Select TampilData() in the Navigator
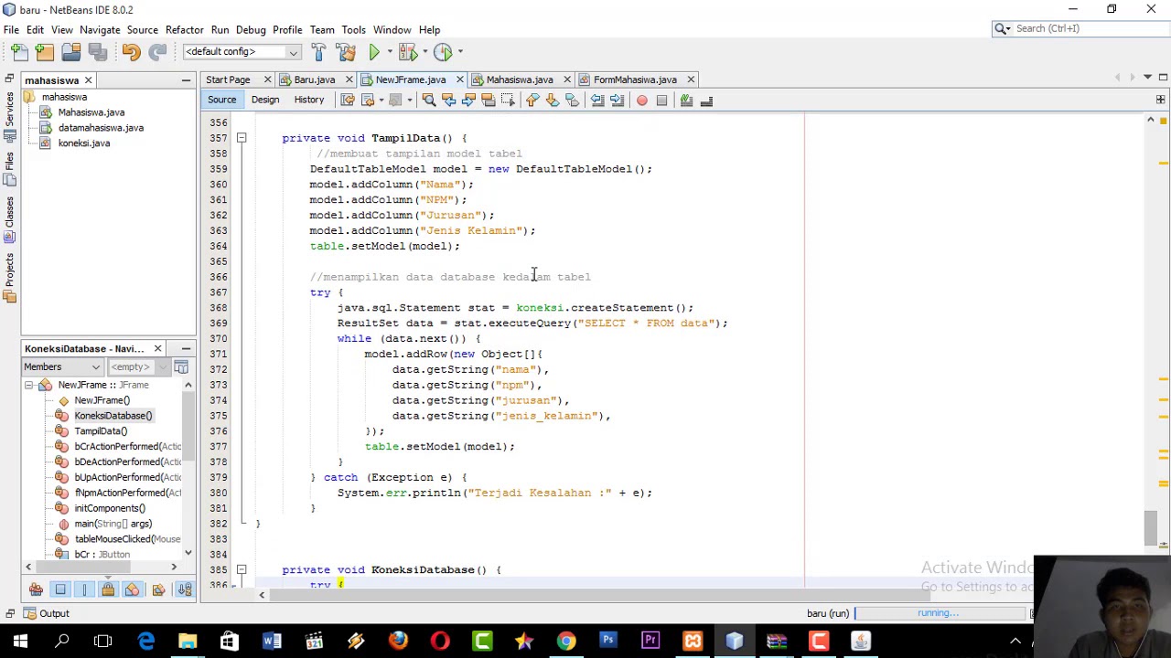Viewport: 1171px width, 658px height. pos(100,431)
